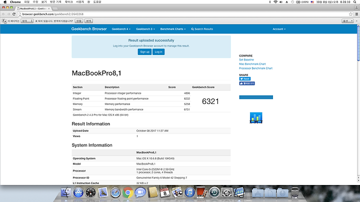Open the last Korean menu bar item
Screen dimensions: 360x202
97,2
